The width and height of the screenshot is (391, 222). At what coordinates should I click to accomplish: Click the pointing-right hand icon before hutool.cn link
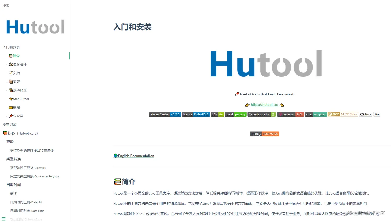tap(247, 105)
